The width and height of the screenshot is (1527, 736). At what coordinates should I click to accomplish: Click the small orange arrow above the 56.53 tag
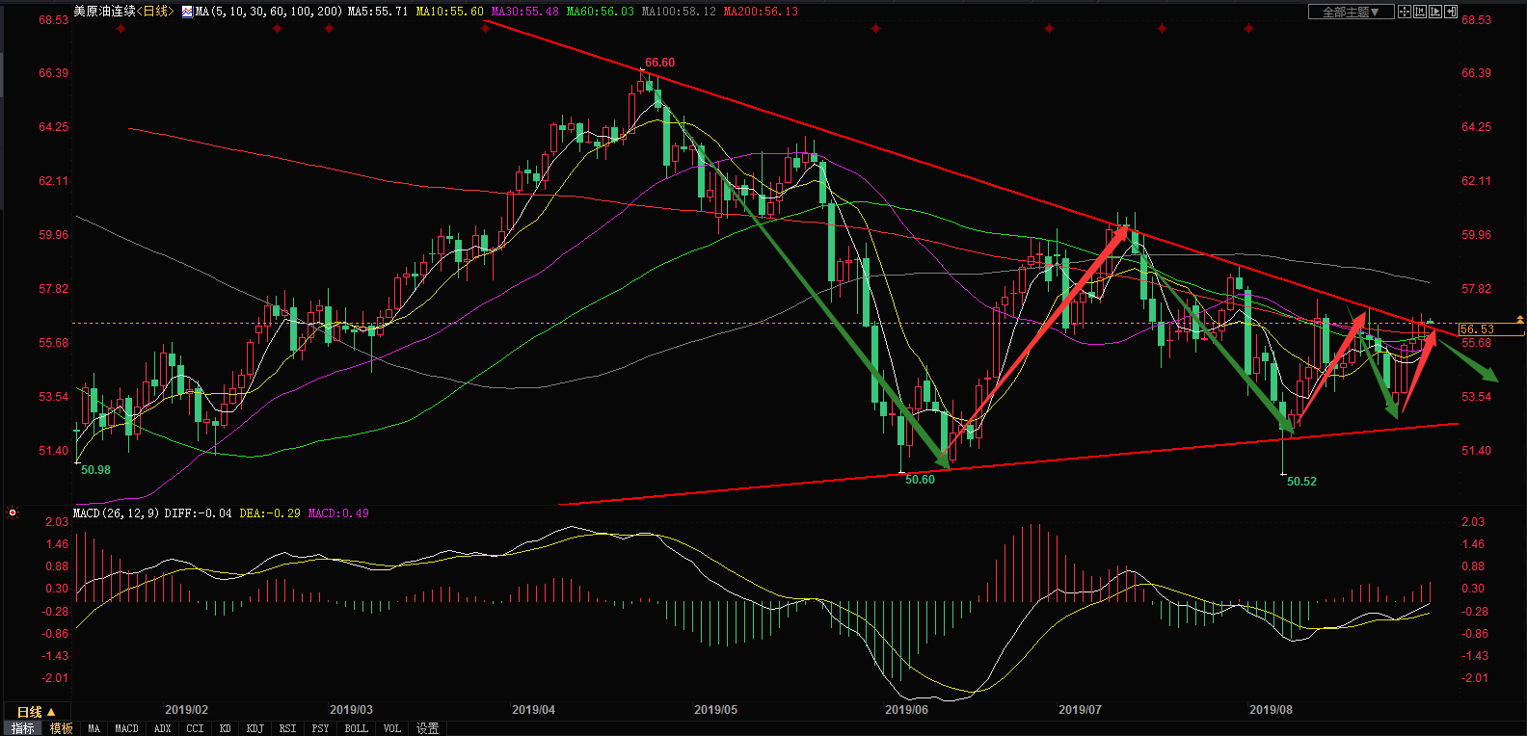[x=1520, y=319]
